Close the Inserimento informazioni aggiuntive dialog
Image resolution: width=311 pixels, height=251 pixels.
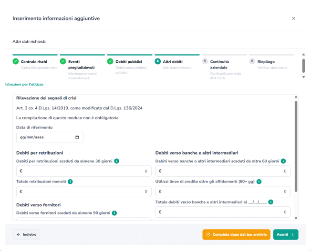point(293,19)
